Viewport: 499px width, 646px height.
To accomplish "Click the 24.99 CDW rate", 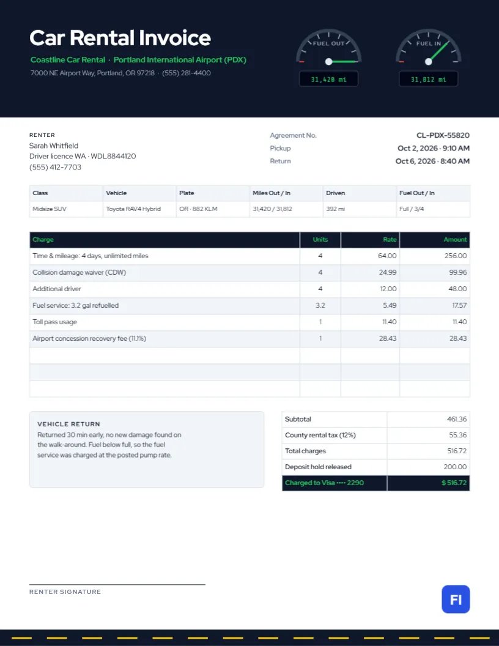I will click(387, 272).
